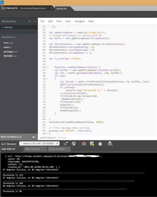Click line 66 function readSoundSensorValue
This screenshot has width=157, height=197.
pos(77,67)
